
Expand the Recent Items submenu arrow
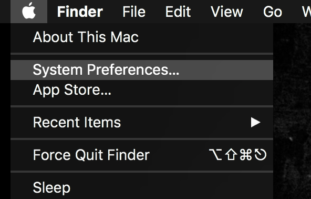point(255,122)
